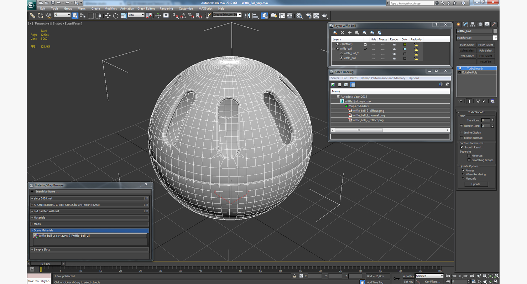Open Paths menu in Asset Tracking
Image resolution: width=527 pixels, height=284 pixels.
354,78
